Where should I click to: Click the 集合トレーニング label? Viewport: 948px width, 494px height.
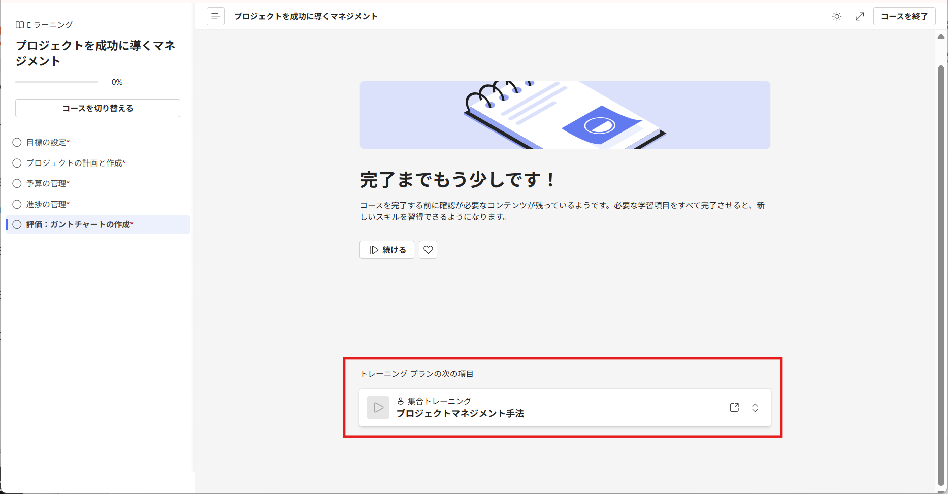pos(439,401)
